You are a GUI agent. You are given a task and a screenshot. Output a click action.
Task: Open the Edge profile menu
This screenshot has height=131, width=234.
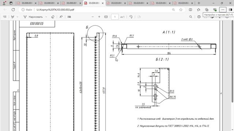[x=4, y=3]
